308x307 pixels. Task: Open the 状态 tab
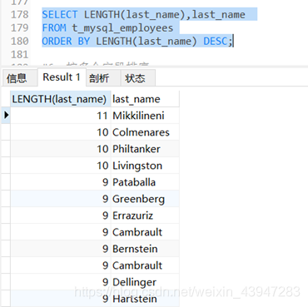point(137,78)
